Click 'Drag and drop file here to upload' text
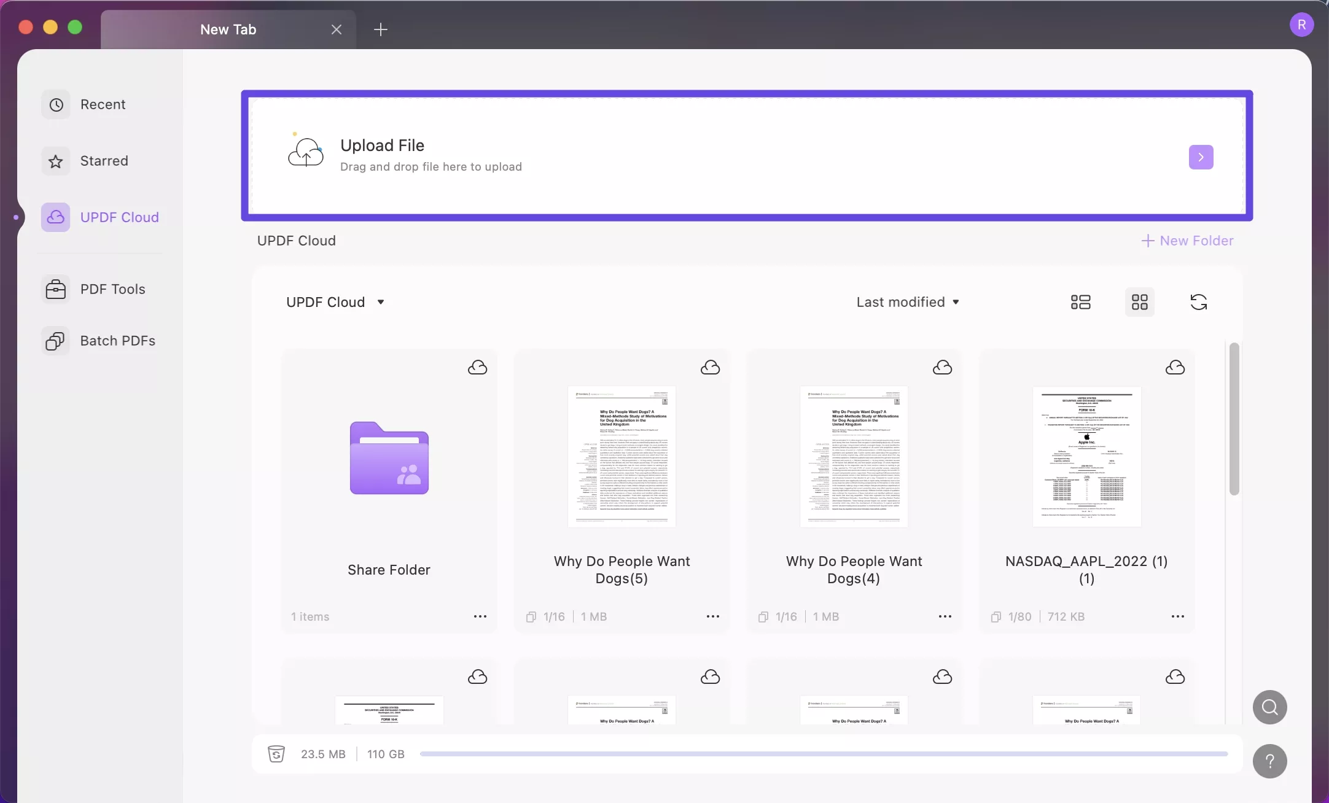This screenshot has height=803, width=1329. coord(431,167)
